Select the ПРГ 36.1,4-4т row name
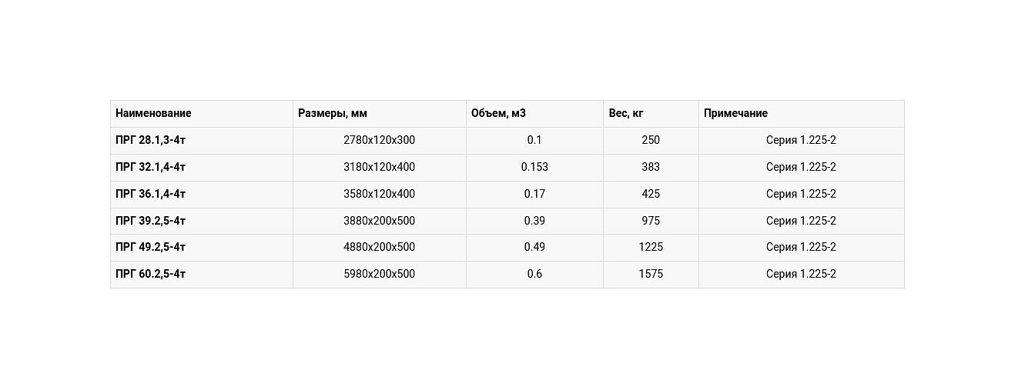 [151, 194]
